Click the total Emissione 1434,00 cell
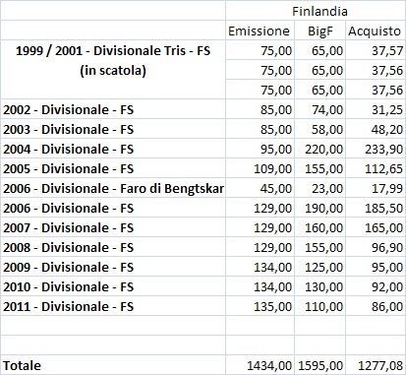Viewport: 406px width, 375px height. tap(260, 365)
